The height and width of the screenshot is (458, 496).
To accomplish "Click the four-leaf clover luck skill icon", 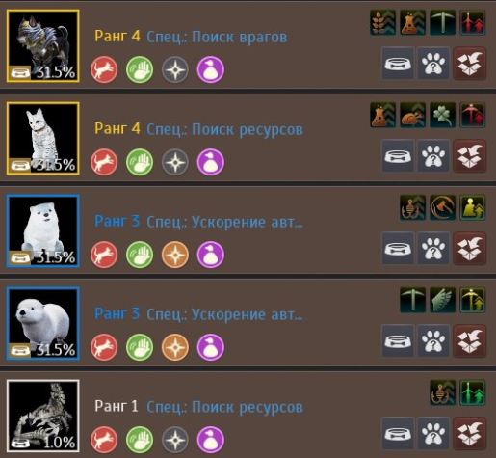I will coord(442,115).
